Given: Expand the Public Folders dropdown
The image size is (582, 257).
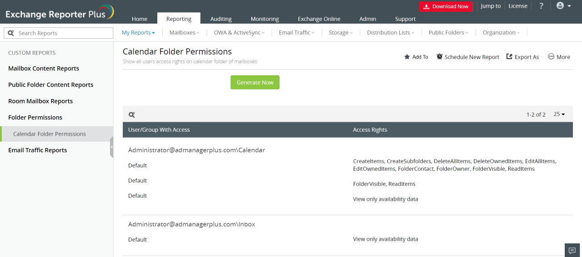Looking at the screenshot, I should [448, 33].
